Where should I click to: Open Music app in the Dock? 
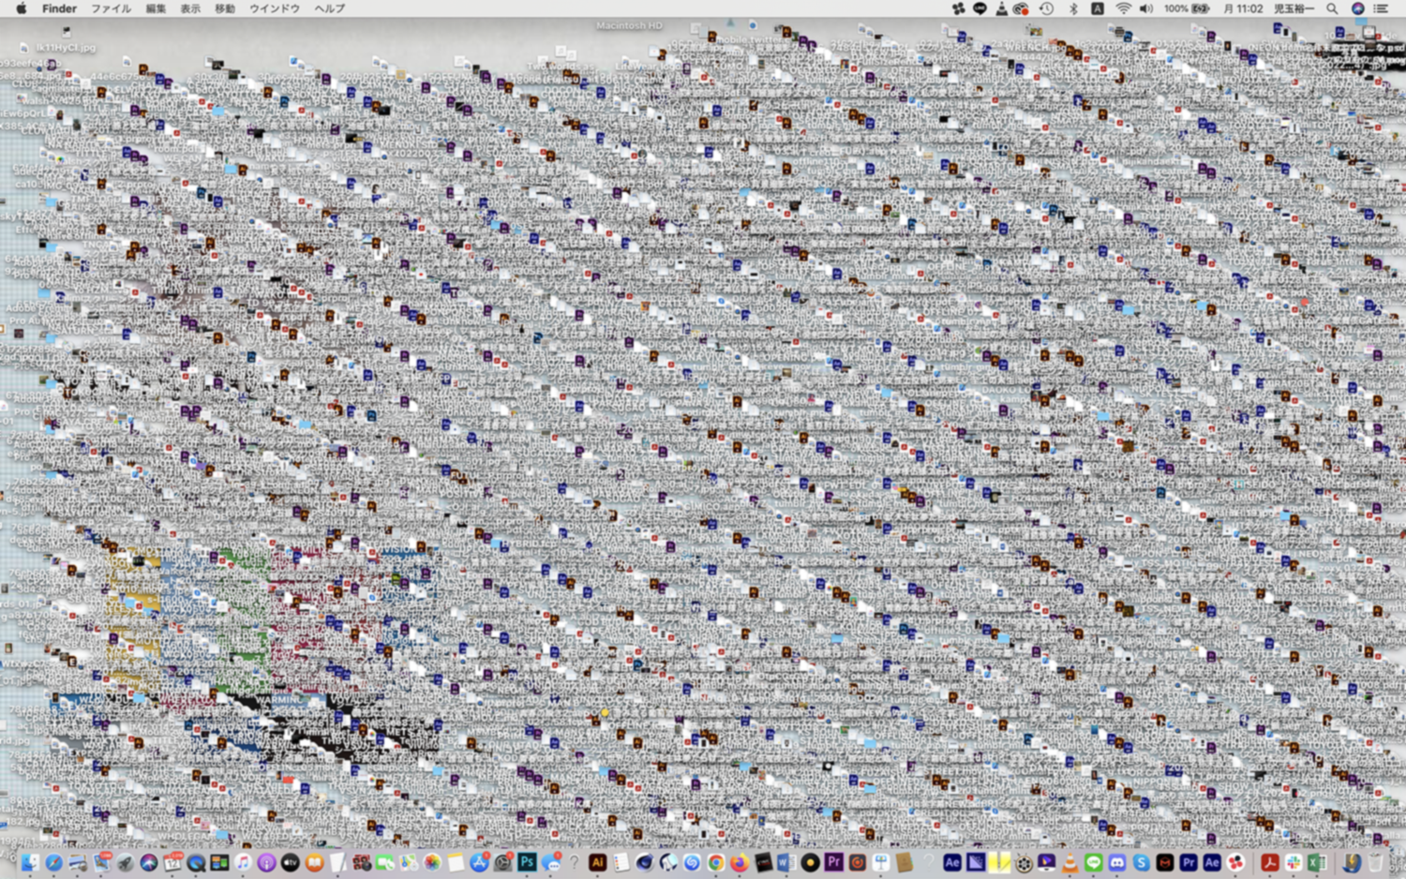(x=243, y=862)
